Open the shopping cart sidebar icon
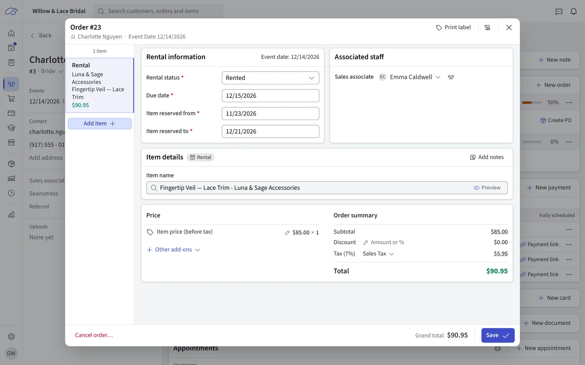 tap(11, 99)
